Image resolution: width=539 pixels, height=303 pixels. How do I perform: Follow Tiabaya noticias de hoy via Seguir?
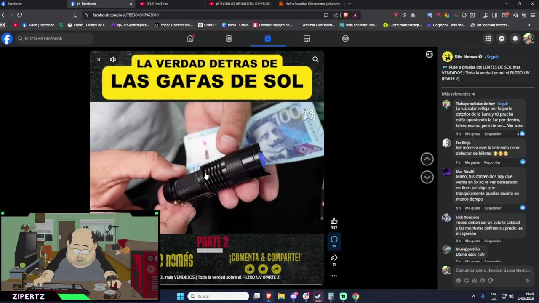click(x=503, y=104)
